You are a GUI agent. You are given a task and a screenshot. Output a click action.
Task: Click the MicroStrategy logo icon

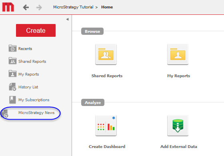tap(8, 7)
